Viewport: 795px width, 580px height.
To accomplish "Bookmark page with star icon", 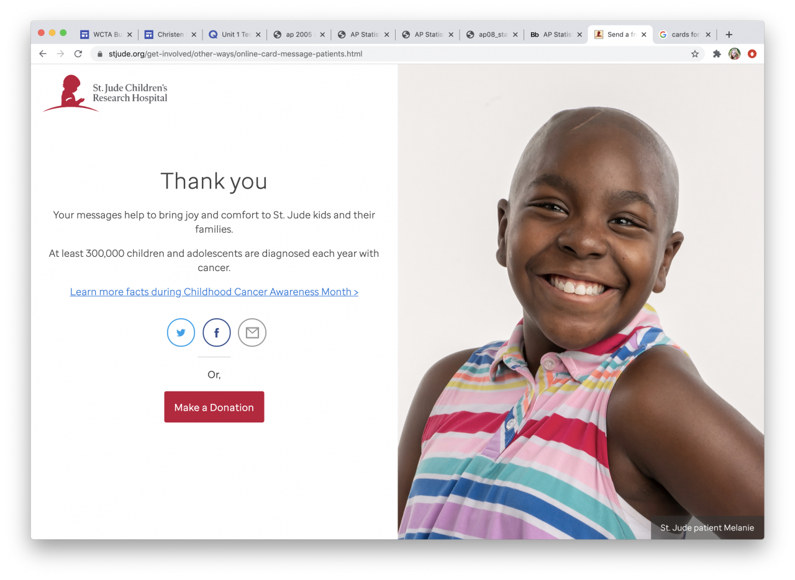I will (x=695, y=54).
